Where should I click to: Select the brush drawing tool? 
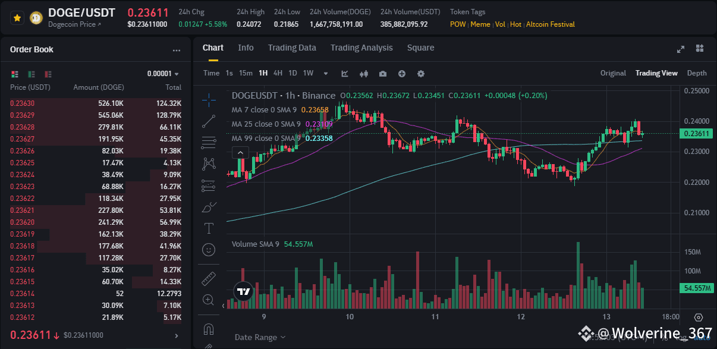tap(209, 207)
